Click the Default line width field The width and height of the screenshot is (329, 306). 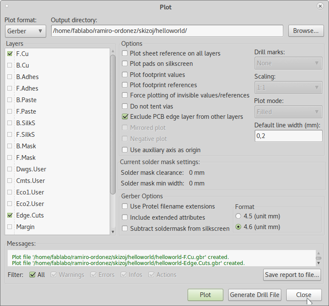[288, 136]
